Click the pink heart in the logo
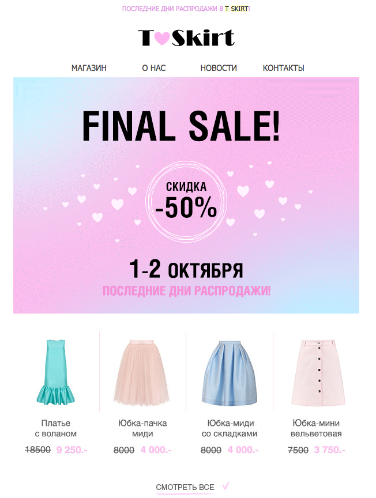 [162, 38]
